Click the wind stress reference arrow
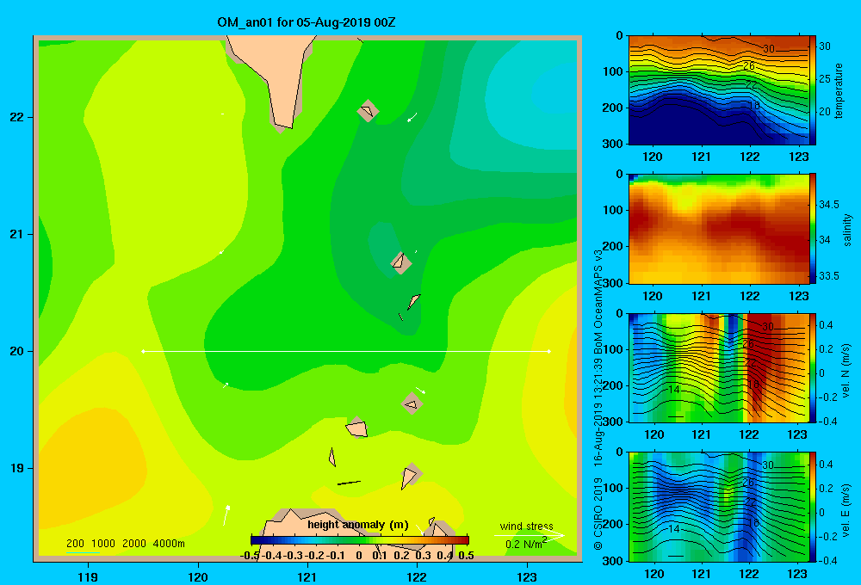 point(530,535)
